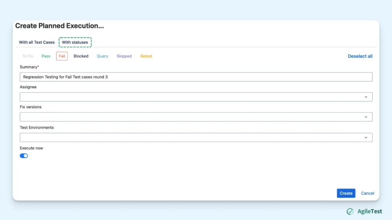This screenshot has height=220, width=392.
Task: Select the With statuses tab
Action: point(75,42)
